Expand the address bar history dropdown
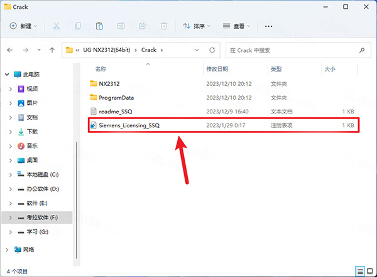This screenshot has width=377, height=277. pyautogui.click(x=197, y=50)
